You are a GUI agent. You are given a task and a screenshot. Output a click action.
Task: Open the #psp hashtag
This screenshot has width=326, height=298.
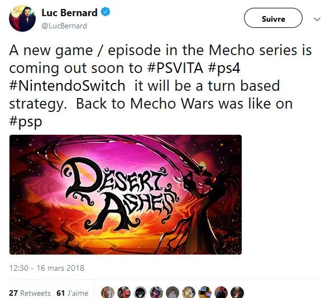pyautogui.click(x=26, y=122)
